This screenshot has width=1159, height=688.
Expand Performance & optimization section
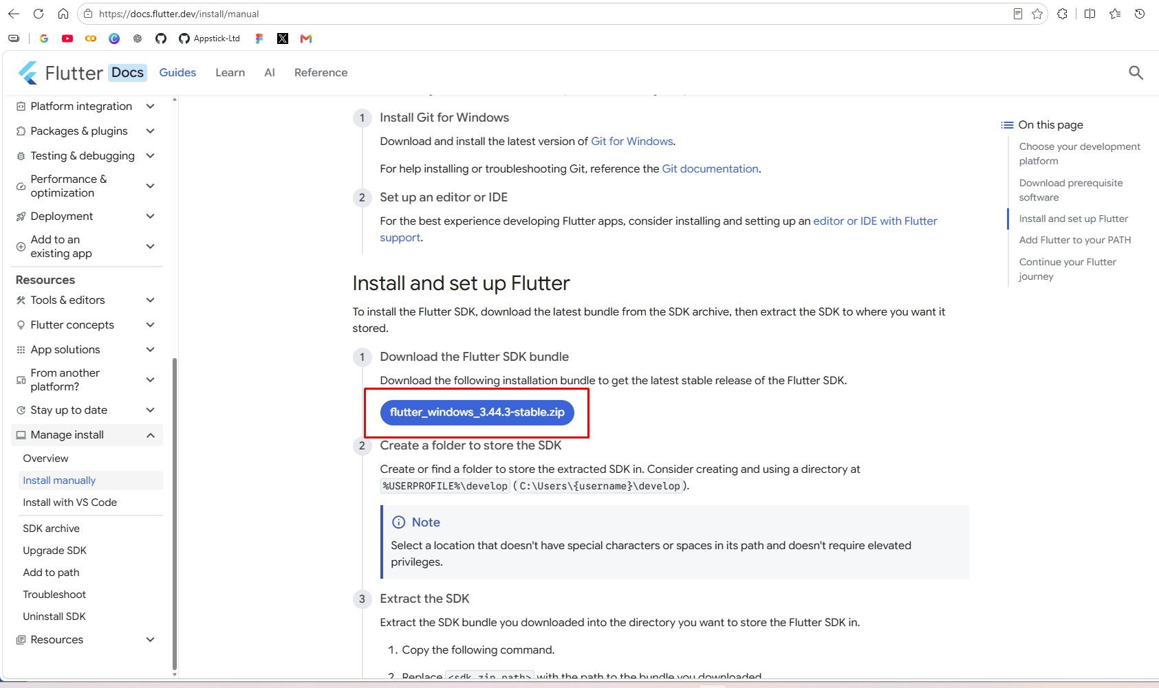[x=87, y=186]
